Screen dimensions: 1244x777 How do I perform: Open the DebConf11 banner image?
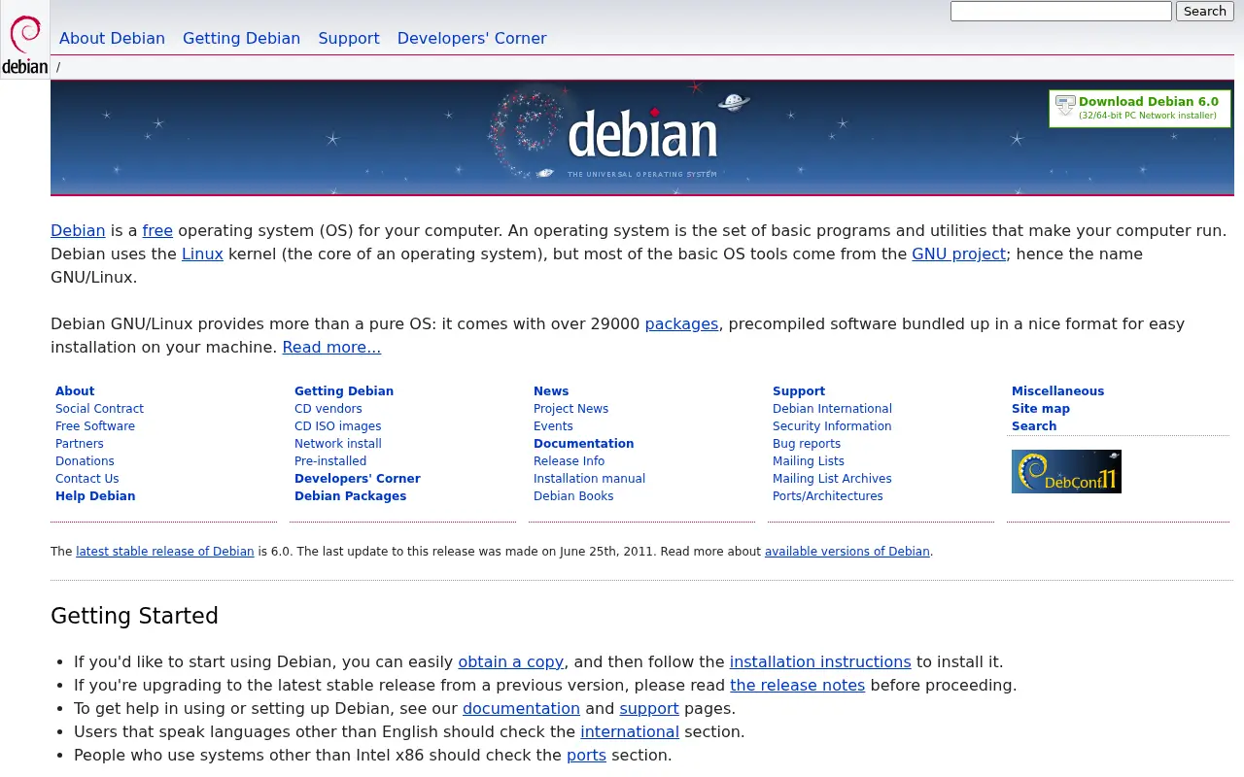click(x=1066, y=471)
